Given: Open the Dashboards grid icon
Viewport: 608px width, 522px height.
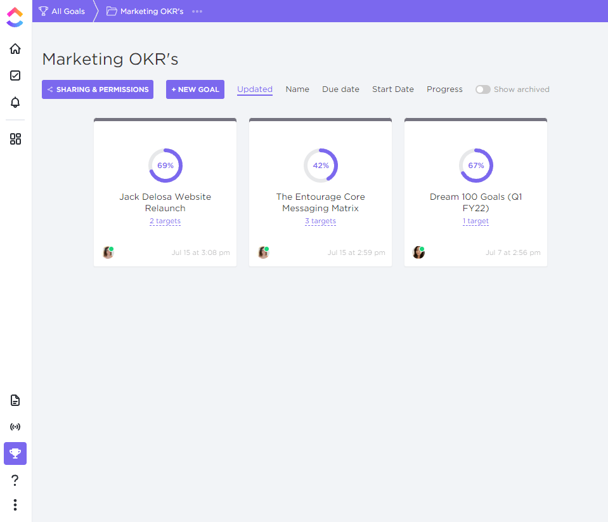Looking at the screenshot, I should click(15, 139).
